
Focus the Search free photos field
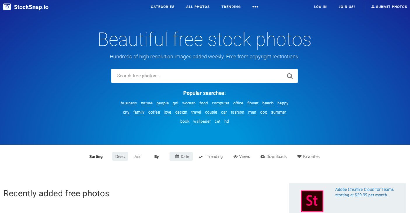(x=198, y=76)
